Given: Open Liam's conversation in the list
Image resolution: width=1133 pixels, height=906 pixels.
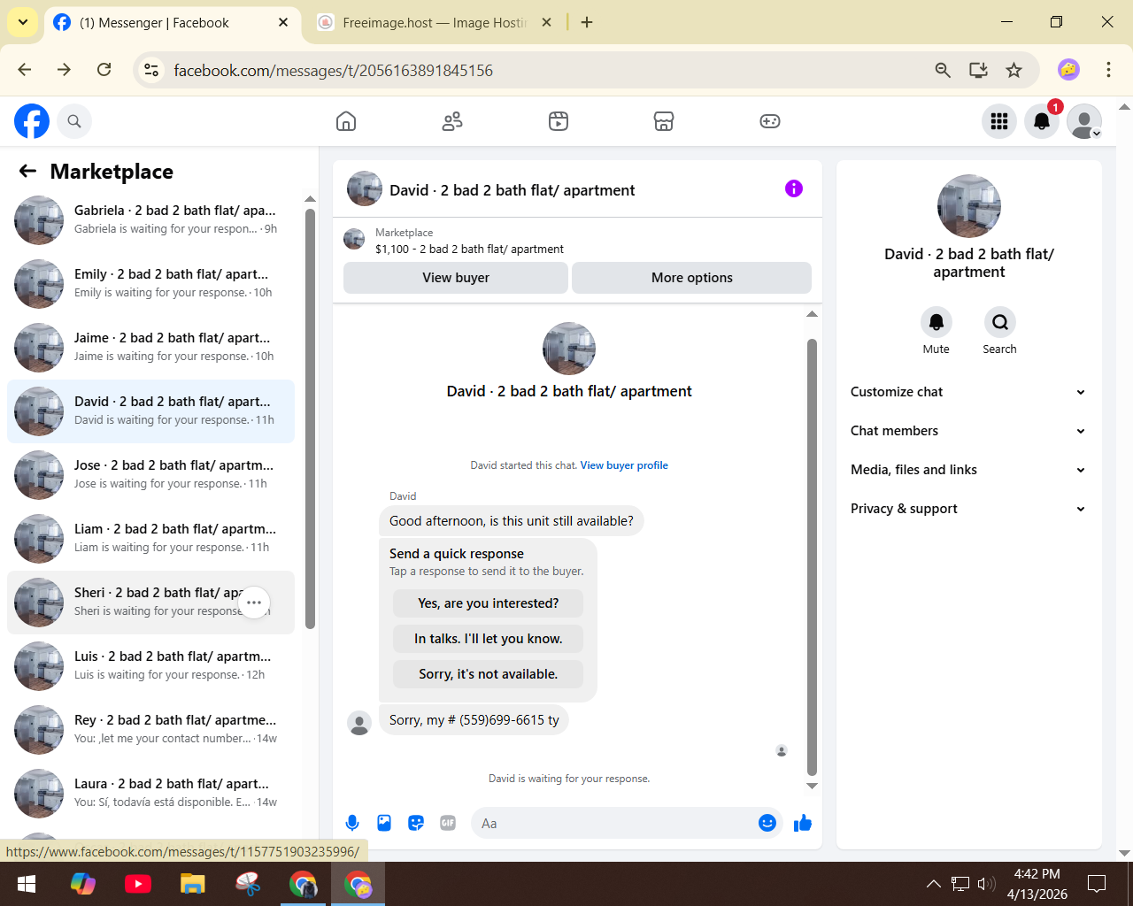Looking at the screenshot, I should 150,538.
